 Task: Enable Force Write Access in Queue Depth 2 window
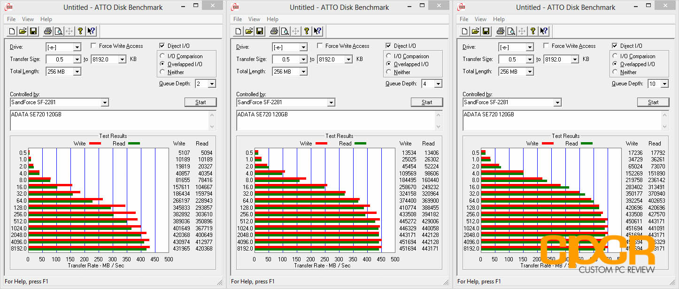pyautogui.click(x=94, y=46)
